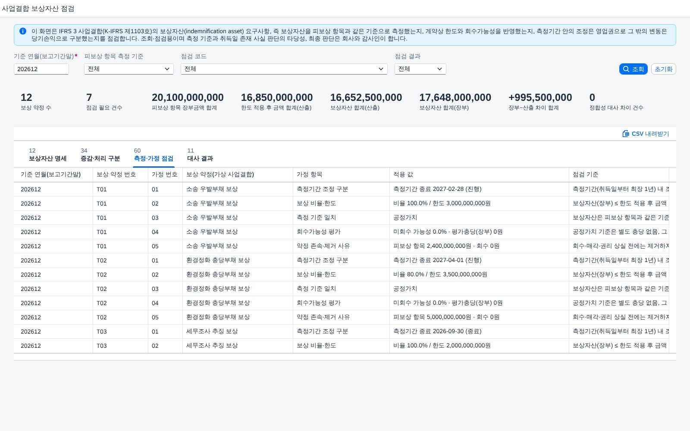Click the CSV 내려받기 link
This screenshot has width=690, height=431.
[646, 134]
